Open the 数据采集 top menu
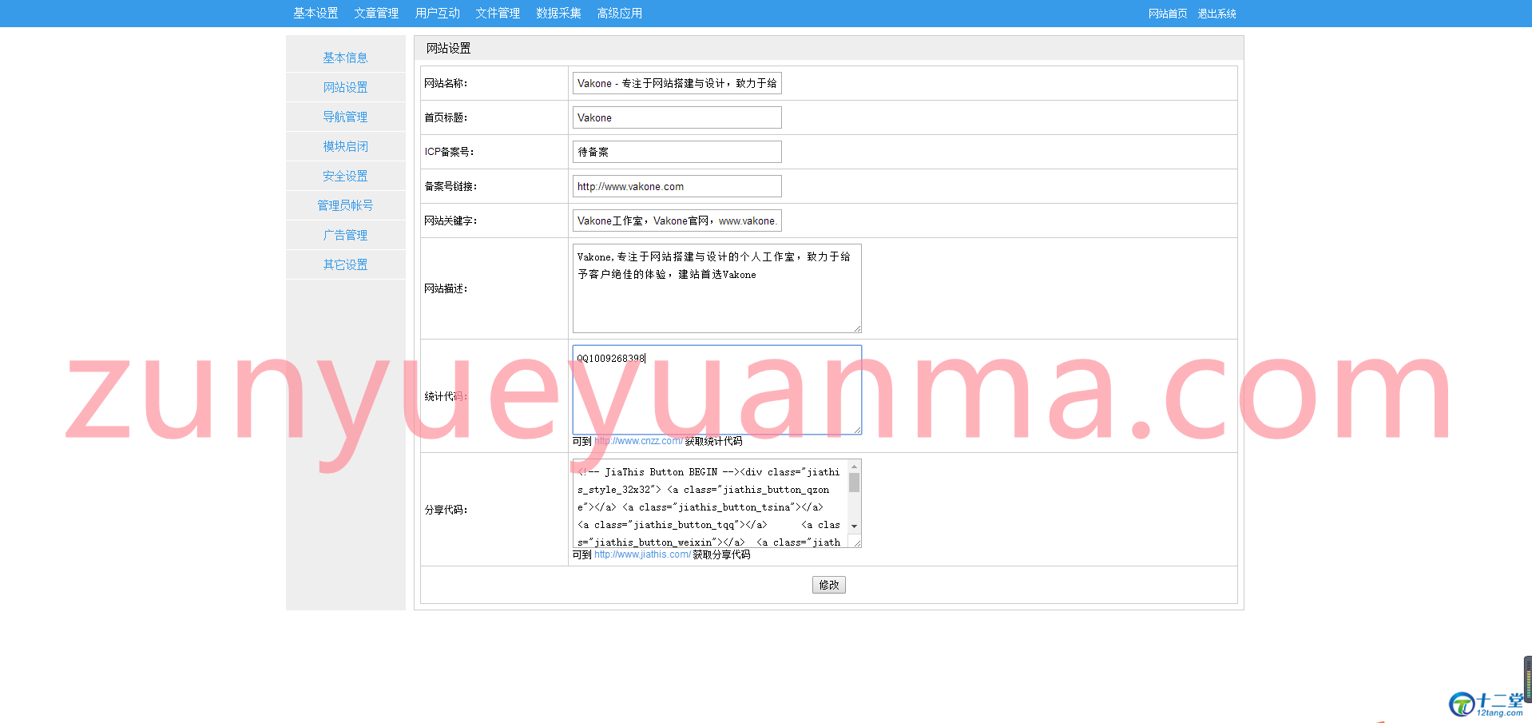The height and width of the screenshot is (723, 1532). (558, 13)
